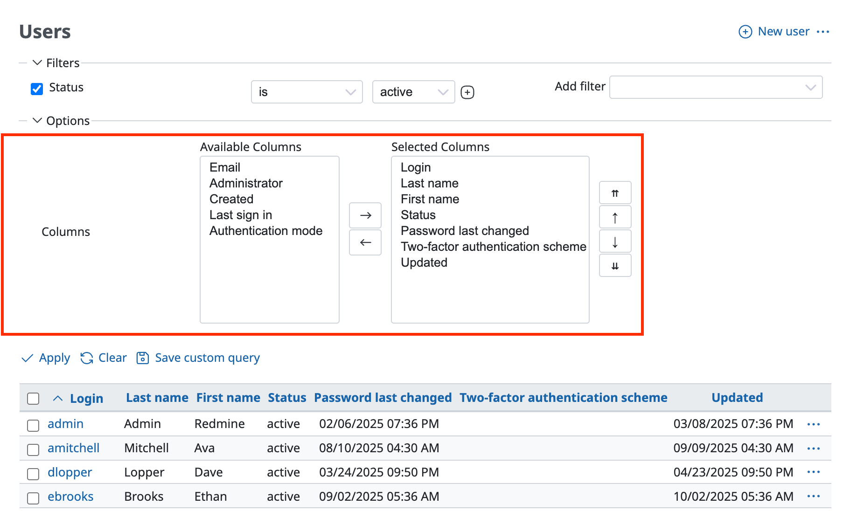Check the amitchell row checkbox
The image size is (850, 511).
click(33, 449)
